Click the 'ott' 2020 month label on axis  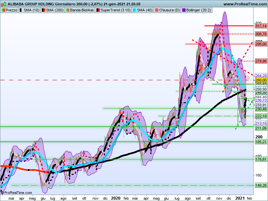tap(208, 198)
